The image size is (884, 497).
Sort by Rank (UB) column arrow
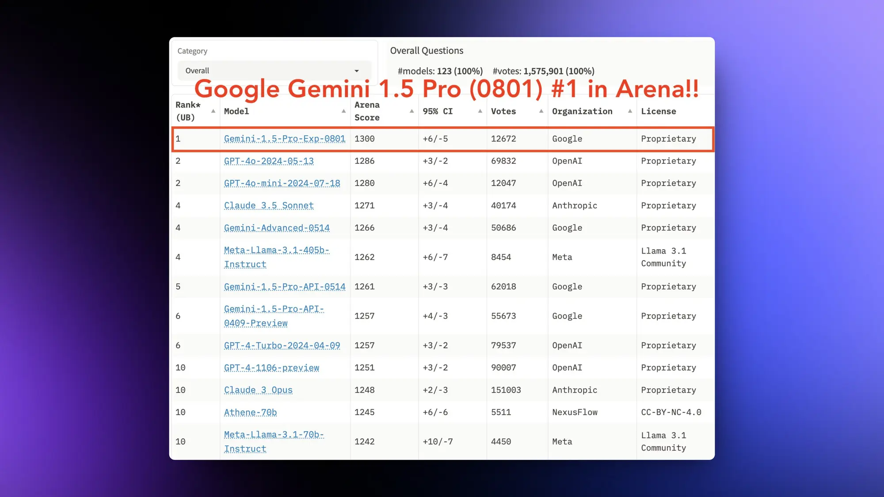(213, 111)
